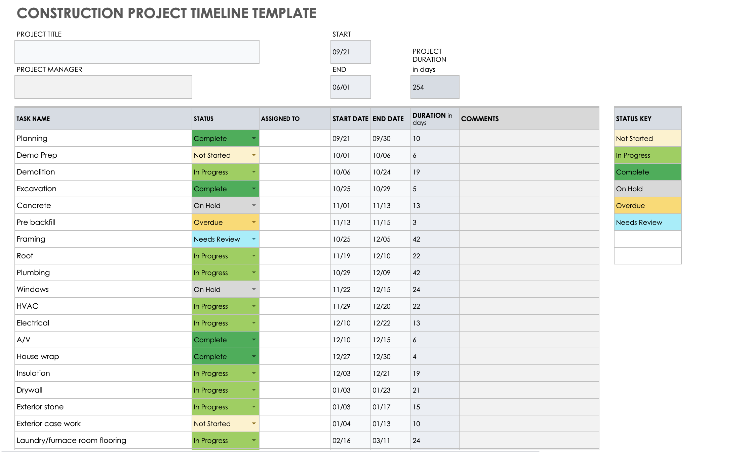Open the Overdue status dropdown on Pre backfill
Image resolution: width=750 pixels, height=452 pixels.
[253, 222]
